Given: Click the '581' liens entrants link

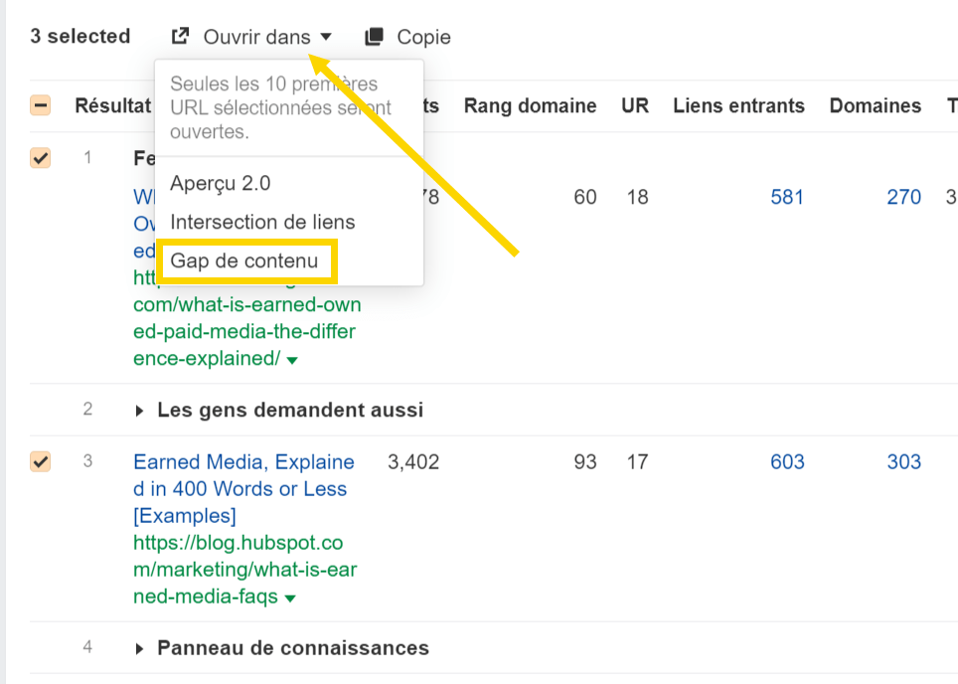Looking at the screenshot, I should pyautogui.click(x=787, y=197).
